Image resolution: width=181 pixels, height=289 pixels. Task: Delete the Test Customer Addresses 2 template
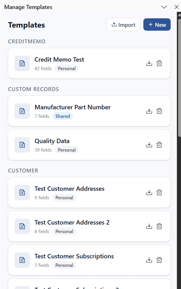click(159, 226)
